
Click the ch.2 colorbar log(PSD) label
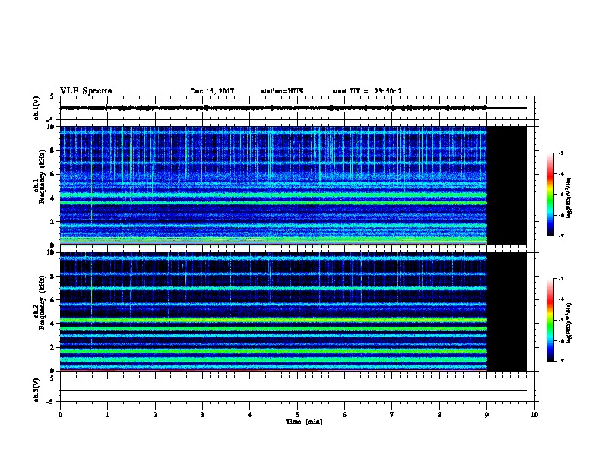click(569, 323)
